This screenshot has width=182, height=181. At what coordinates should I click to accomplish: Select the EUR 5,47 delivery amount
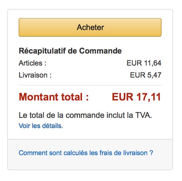146,75
